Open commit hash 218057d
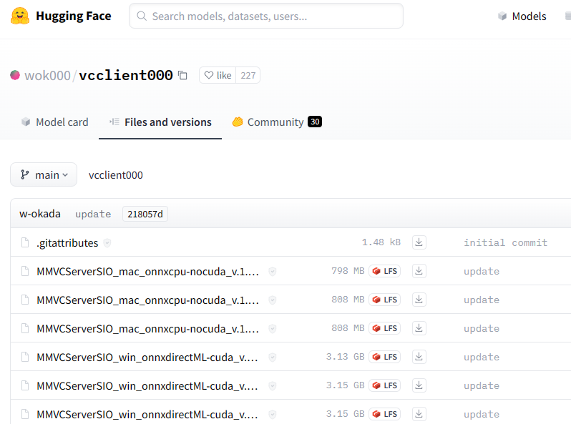 [x=145, y=214]
